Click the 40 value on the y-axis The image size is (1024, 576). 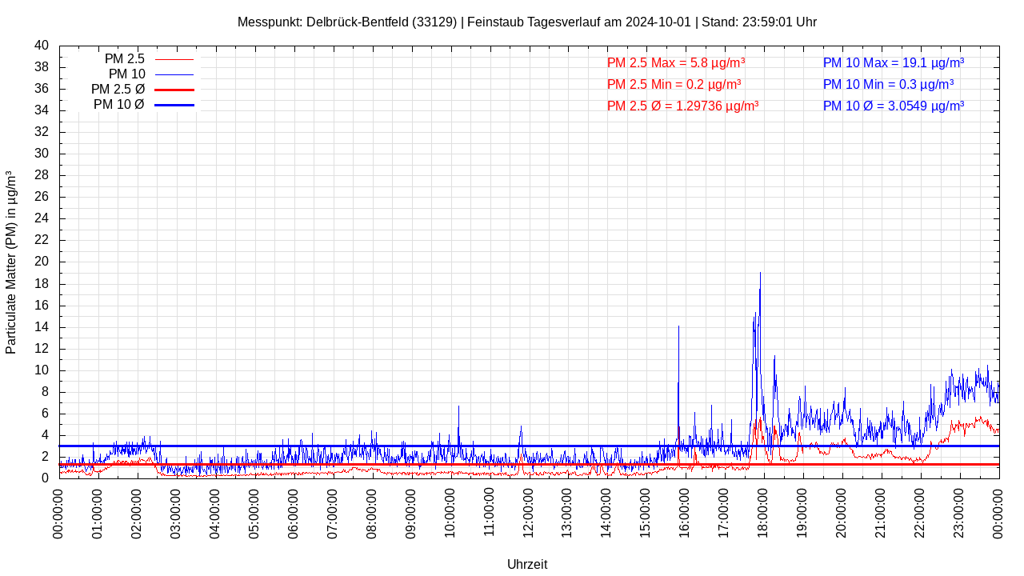point(42,46)
